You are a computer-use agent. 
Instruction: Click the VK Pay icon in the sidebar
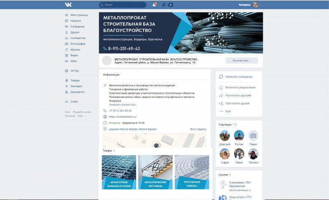67,71
